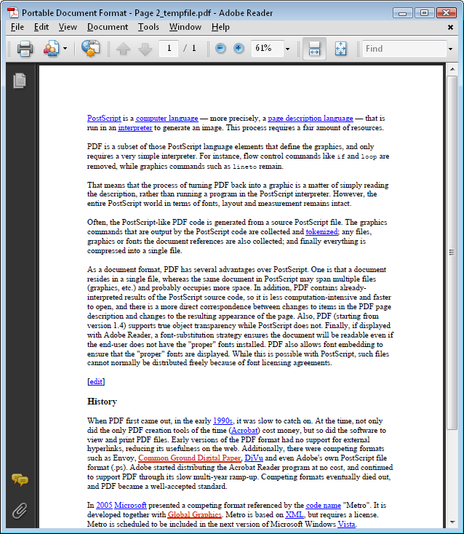Click the Print icon in toolbar
Viewport: 464px width, 534px height.
25,49
